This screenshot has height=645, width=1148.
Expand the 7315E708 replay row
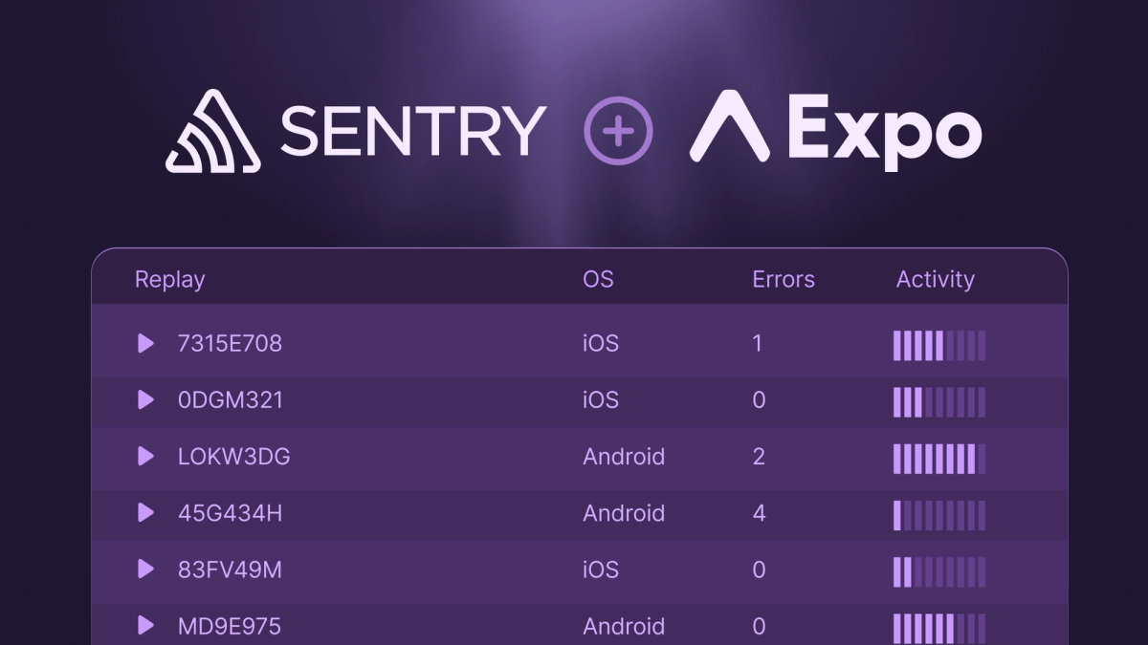(x=145, y=344)
